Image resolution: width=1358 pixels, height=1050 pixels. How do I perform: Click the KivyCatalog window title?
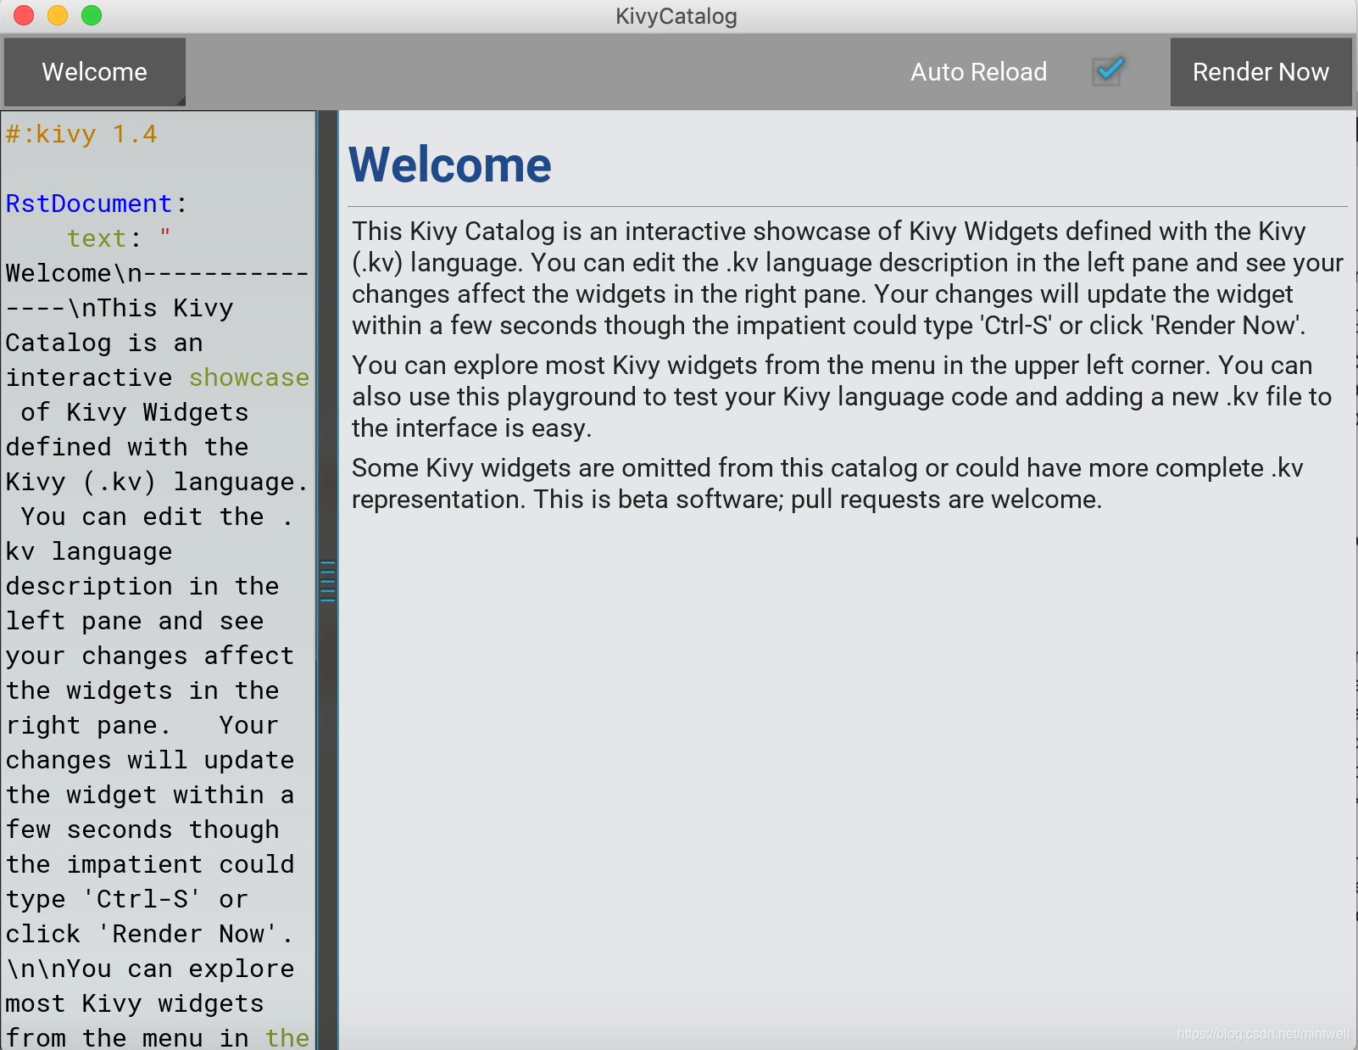click(676, 16)
